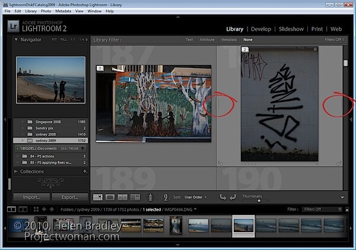Enable the Text library filter

[x=189, y=40]
